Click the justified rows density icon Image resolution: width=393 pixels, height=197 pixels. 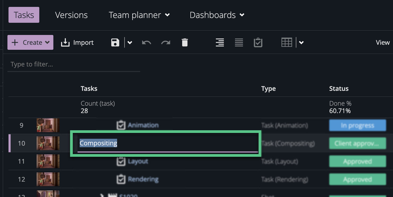click(239, 43)
